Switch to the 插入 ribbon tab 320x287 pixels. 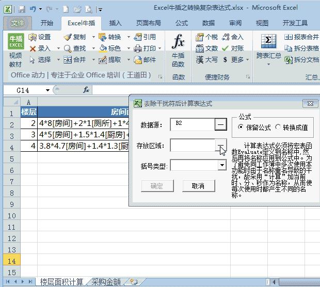coord(115,23)
